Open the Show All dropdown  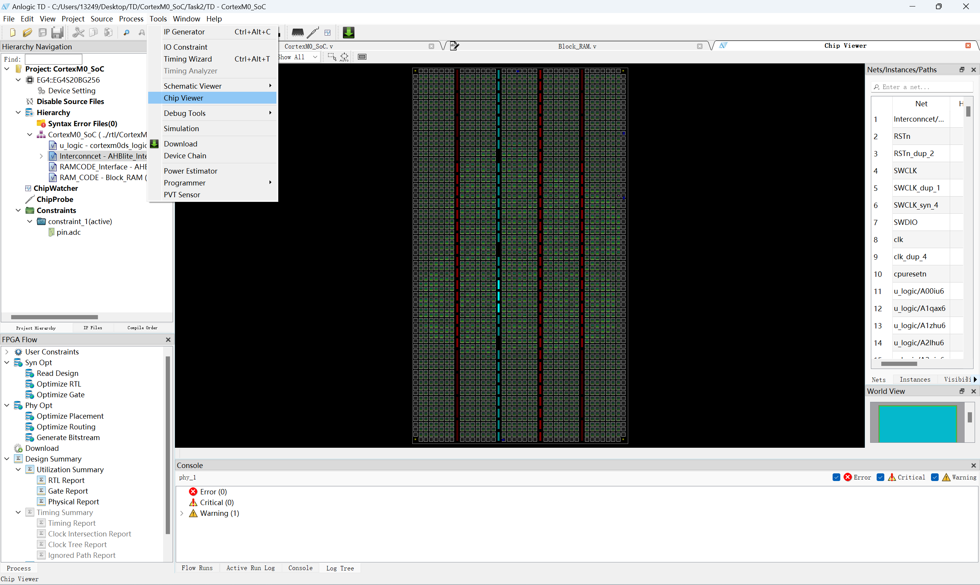click(315, 57)
